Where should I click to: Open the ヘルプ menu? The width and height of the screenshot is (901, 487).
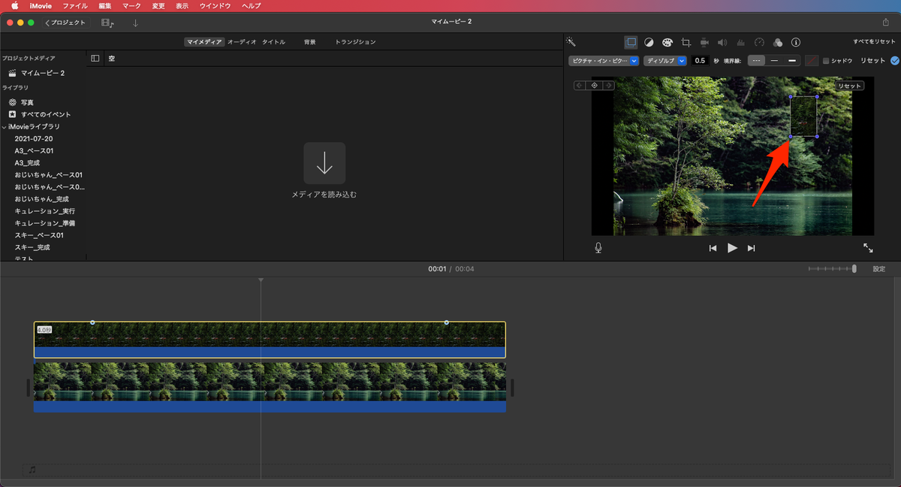click(x=252, y=5)
